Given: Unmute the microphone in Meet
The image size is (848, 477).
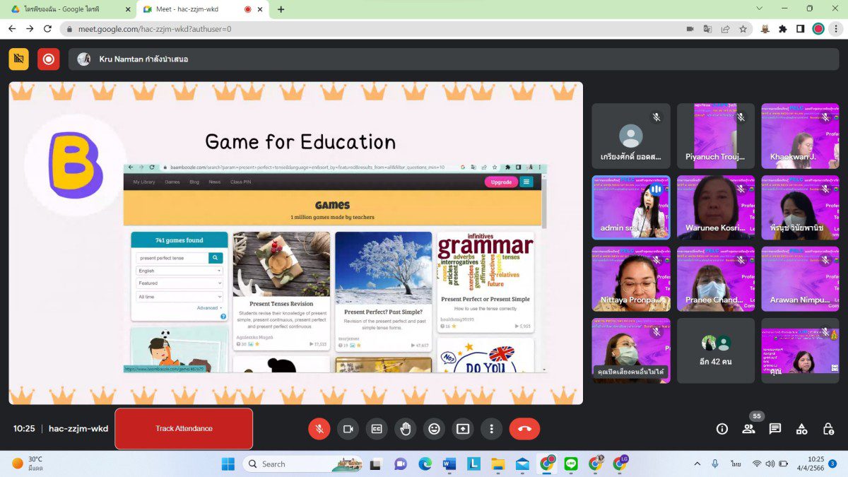Looking at the screenshot, I should click(x=319, y=428).
